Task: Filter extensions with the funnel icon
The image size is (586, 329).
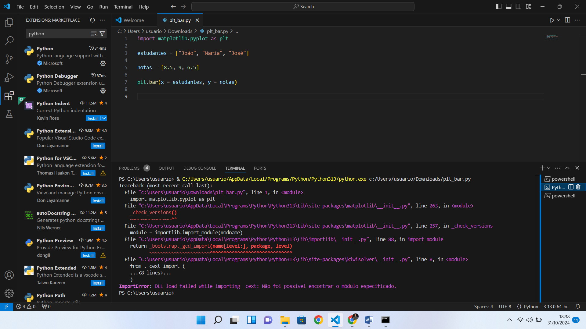Action: click(x=103, y=34)
